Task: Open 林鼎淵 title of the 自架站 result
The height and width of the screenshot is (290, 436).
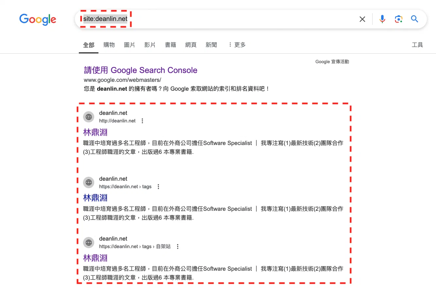Action: [x=96, y=258]
